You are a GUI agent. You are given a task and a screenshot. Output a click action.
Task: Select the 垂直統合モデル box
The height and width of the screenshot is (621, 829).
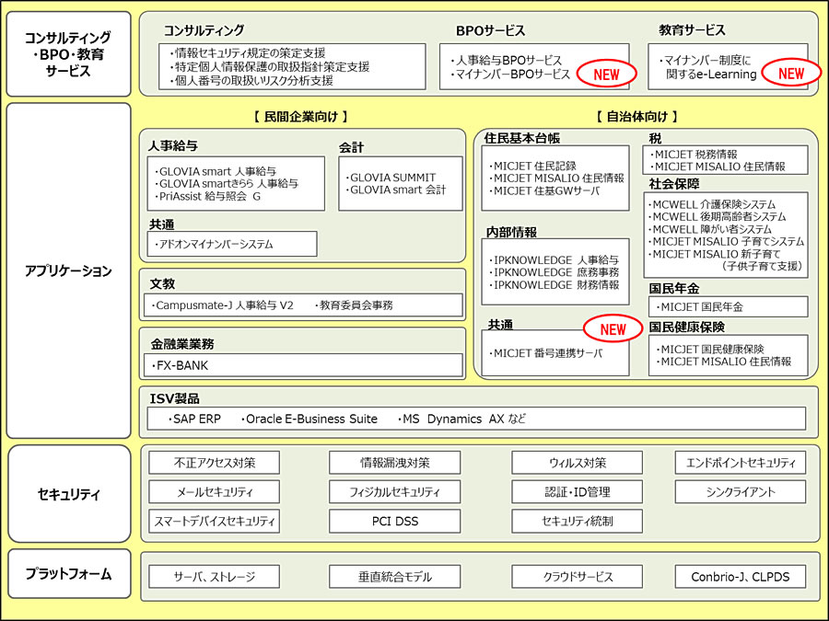394,577
